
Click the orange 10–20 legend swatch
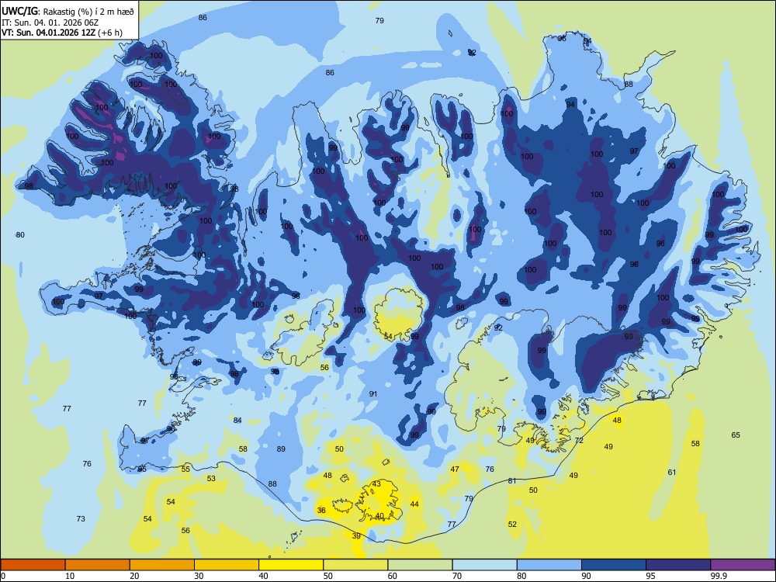click(x=98, y=565)
